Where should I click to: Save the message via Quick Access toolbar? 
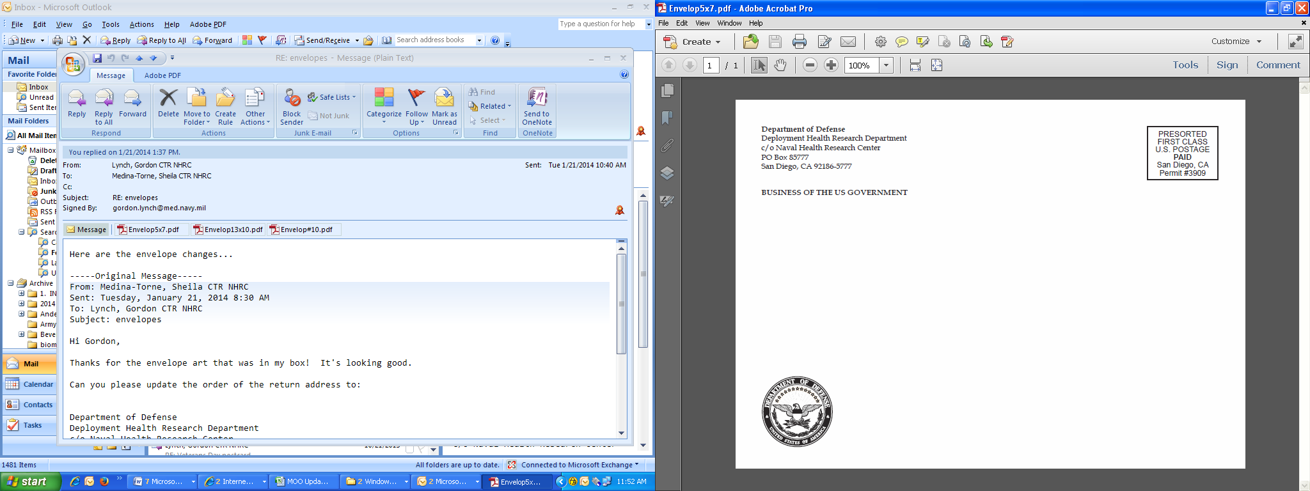tap(97, 58)
